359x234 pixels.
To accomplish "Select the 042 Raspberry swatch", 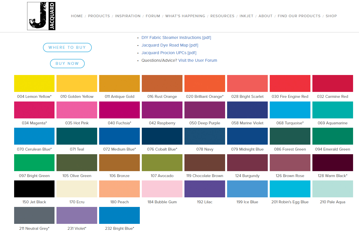I will click(162, 110).
